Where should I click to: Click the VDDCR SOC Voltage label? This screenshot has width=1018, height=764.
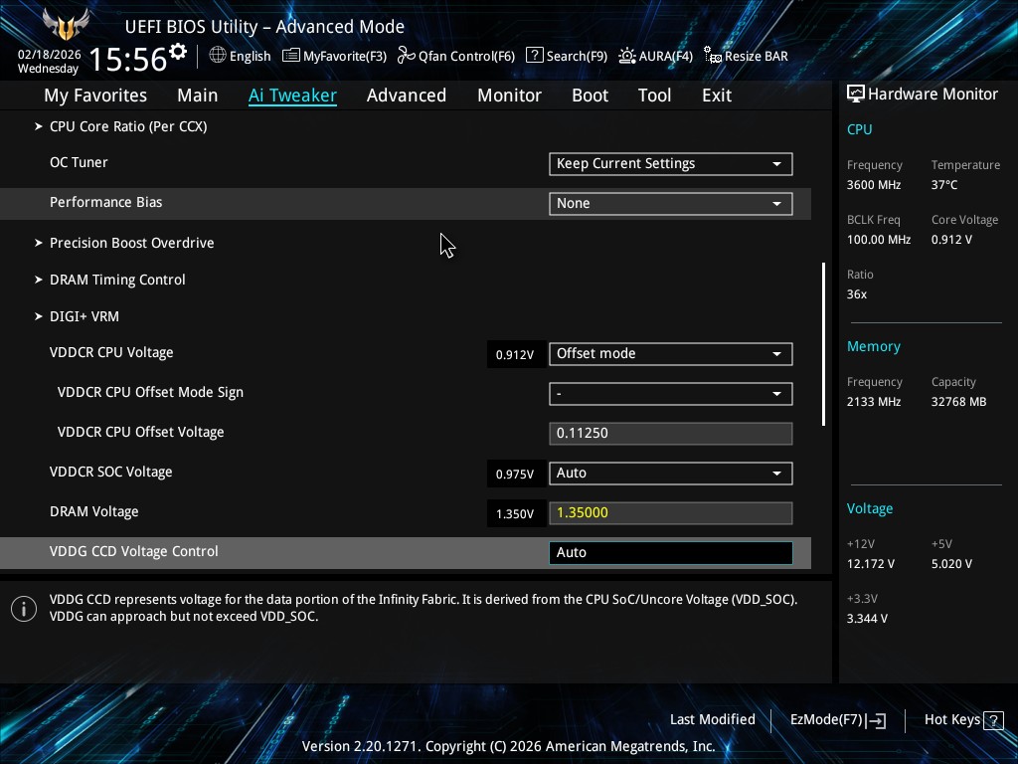tap(111, 473)
